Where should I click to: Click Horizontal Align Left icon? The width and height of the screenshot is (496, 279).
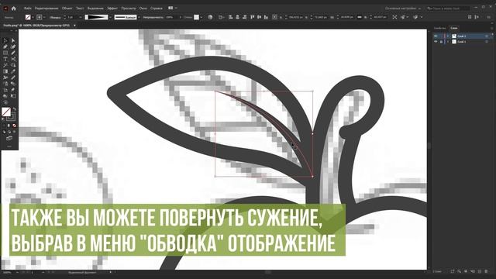coord(230,17)
